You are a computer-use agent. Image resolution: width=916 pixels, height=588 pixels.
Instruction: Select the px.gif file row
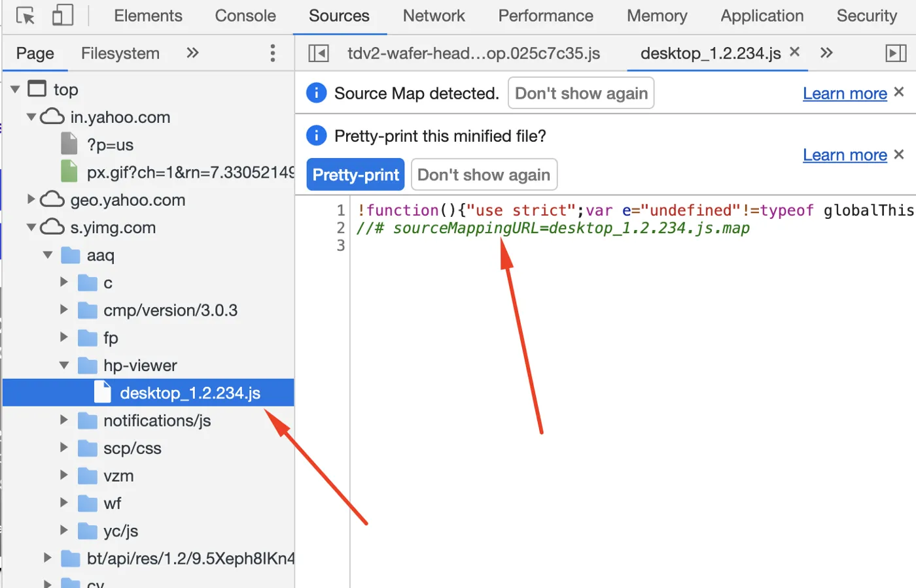(x=149, y=172)
